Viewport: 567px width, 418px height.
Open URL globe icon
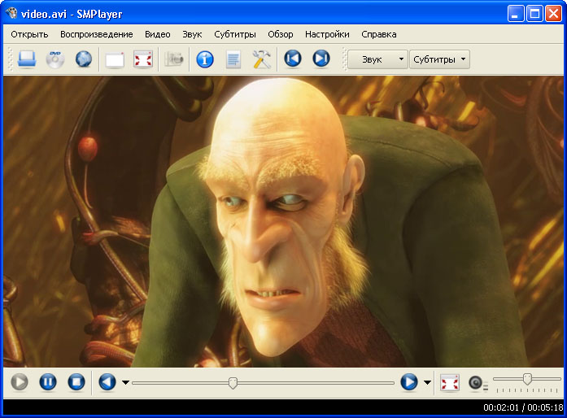[84, 59]
